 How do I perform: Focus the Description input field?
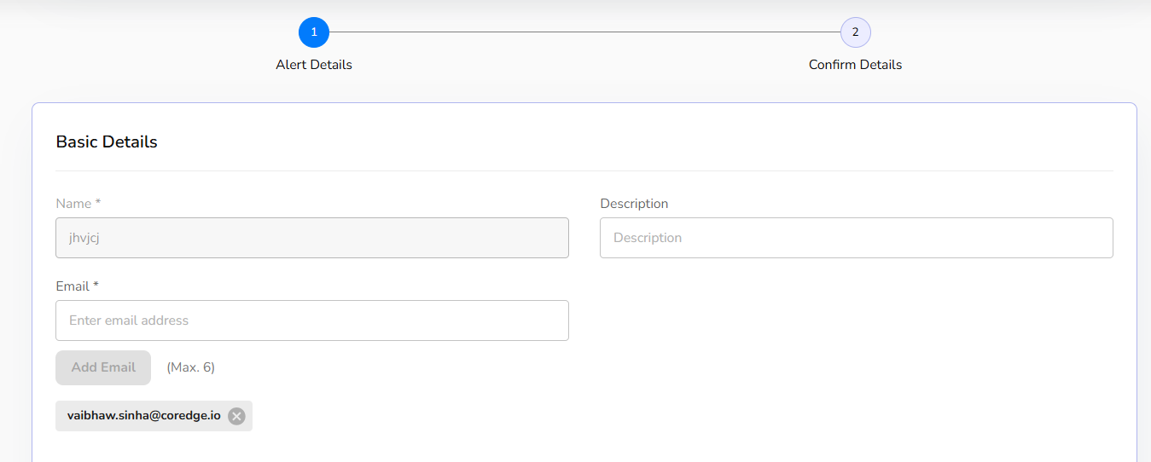856,238
